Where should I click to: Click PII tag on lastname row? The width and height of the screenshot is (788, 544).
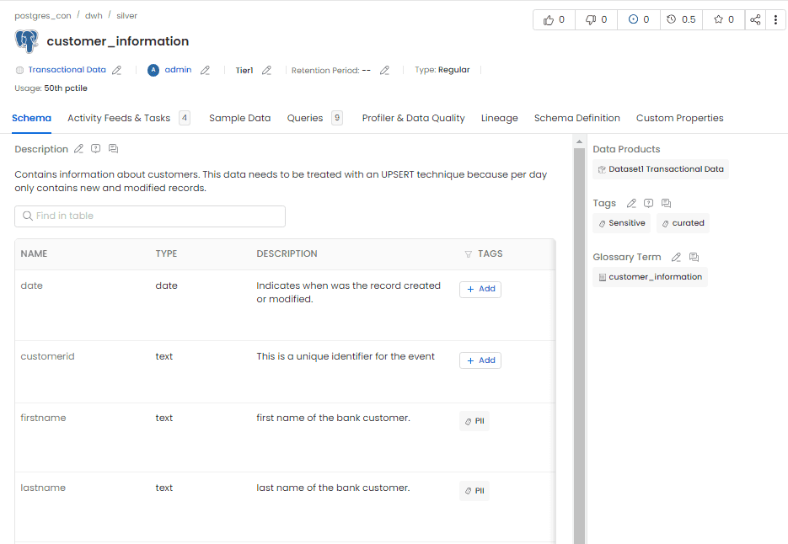[x=474, y=491]
